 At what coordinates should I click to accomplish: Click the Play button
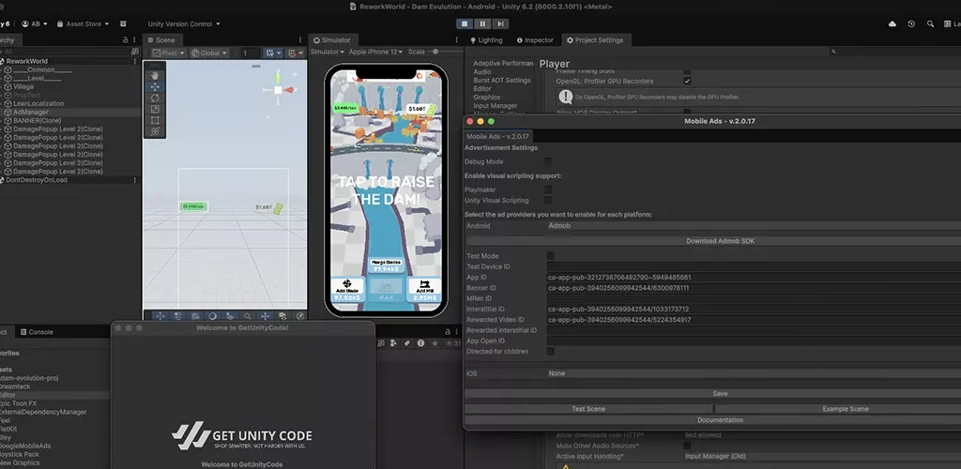[x=465, y=23]
